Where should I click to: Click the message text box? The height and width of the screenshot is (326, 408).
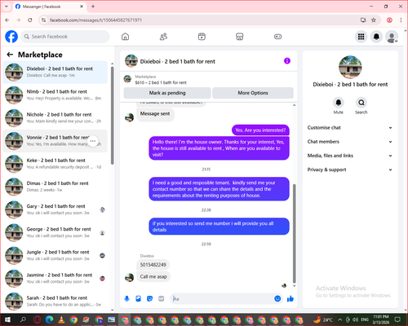coord(222,299)
